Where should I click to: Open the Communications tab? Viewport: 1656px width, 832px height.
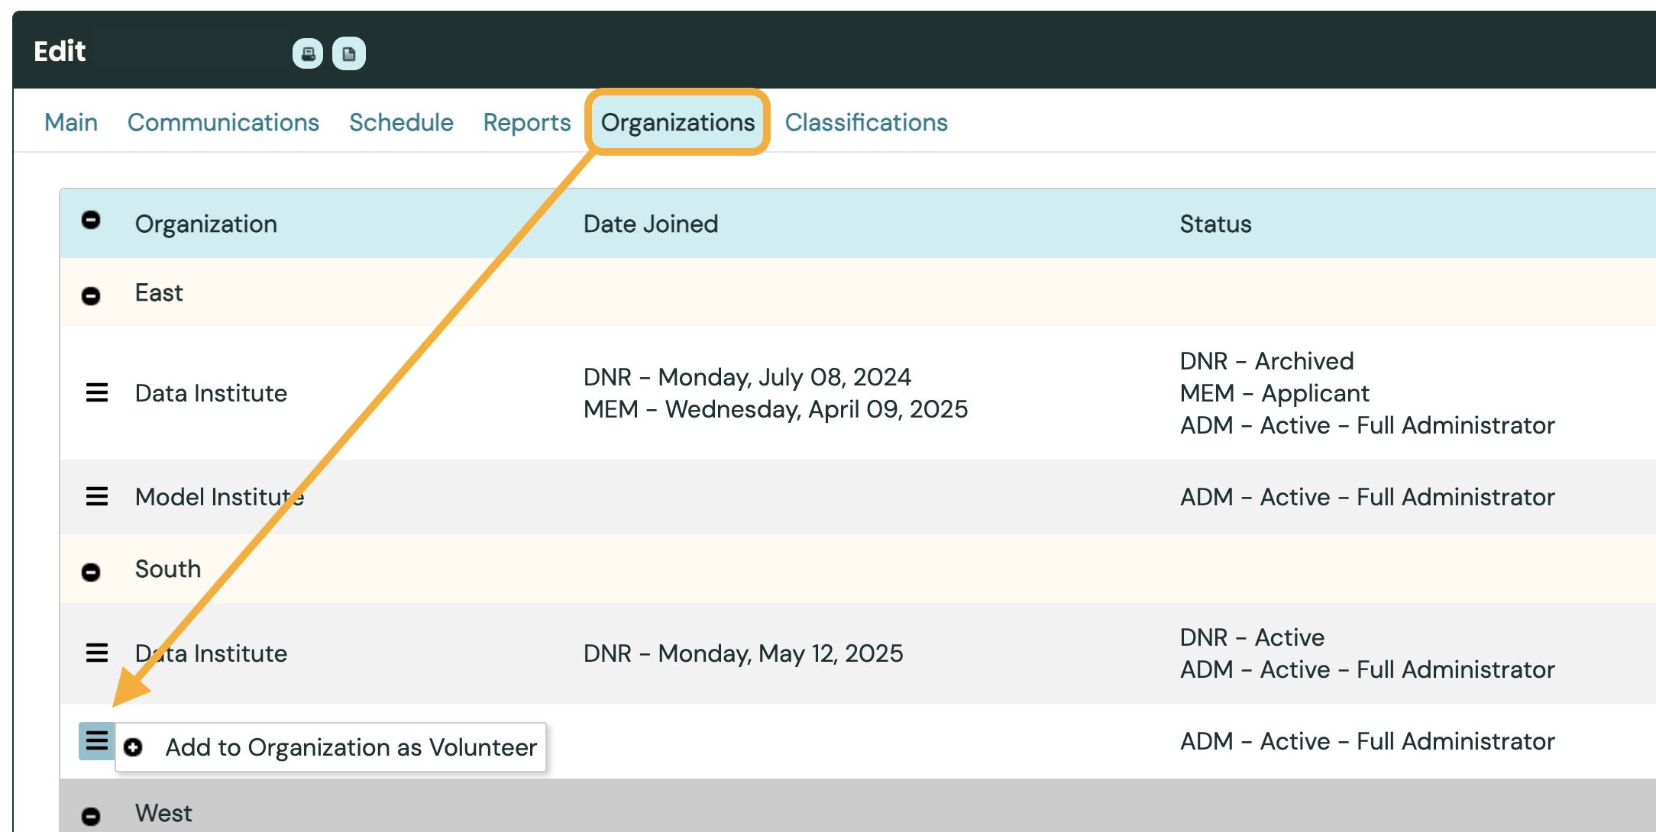223,122
